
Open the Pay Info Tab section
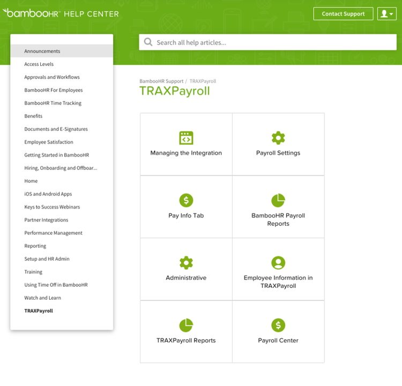pyautogui.click(x=186, y=207)
